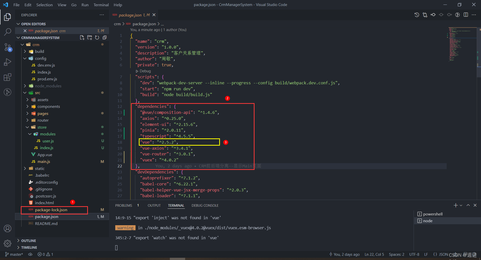Open .gitignore file

(44, 189)
